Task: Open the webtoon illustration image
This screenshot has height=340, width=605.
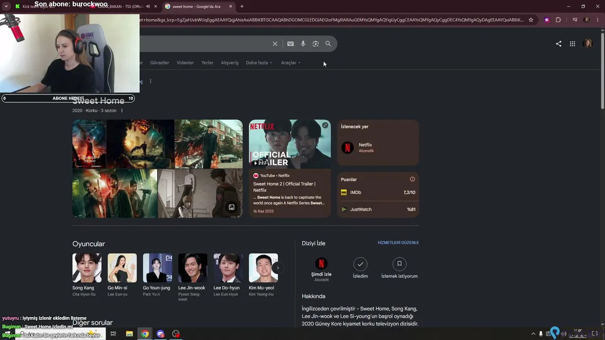Action: coord(200,194)
